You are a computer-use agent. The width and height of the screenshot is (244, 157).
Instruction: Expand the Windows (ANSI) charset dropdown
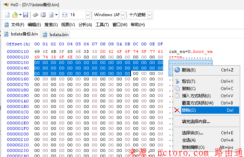pos(123,15)
